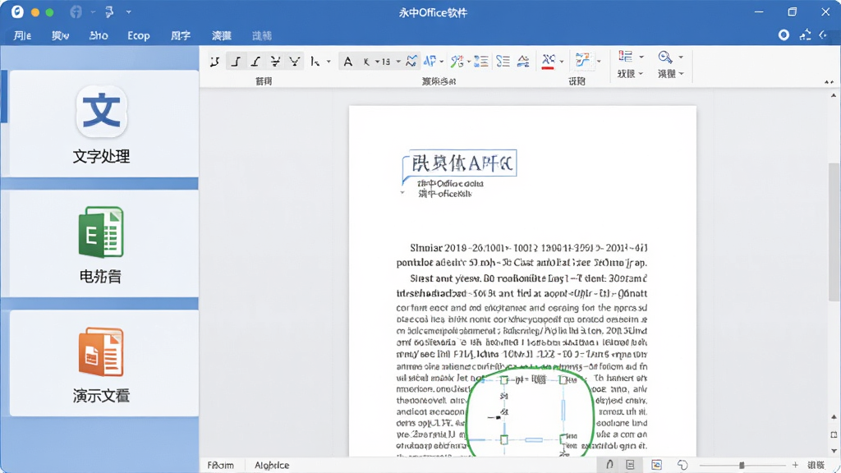This screenshot has width=841, height=473.
Task: Open the 演讲 menu
Action: click(222, 35)
